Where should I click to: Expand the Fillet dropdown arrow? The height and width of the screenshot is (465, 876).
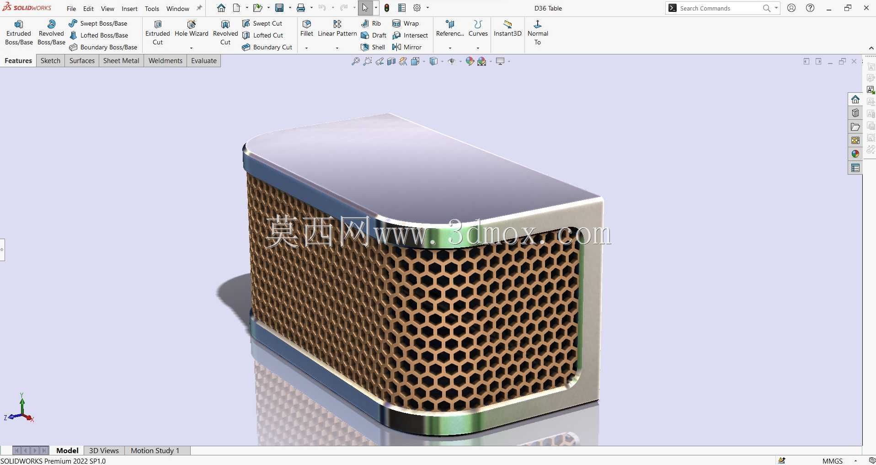307,48
